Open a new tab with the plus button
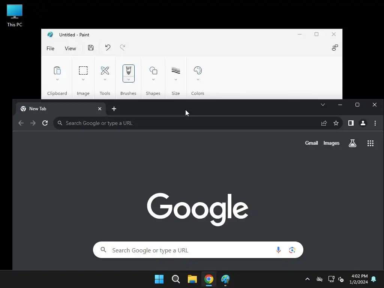The height and width of the screenshot is (288, 384). [x=114, y=109]
